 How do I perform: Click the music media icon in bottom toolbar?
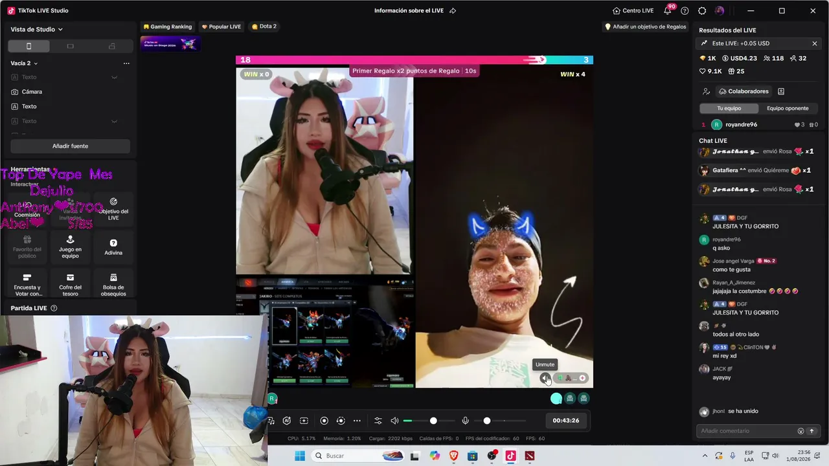[271, 421]
